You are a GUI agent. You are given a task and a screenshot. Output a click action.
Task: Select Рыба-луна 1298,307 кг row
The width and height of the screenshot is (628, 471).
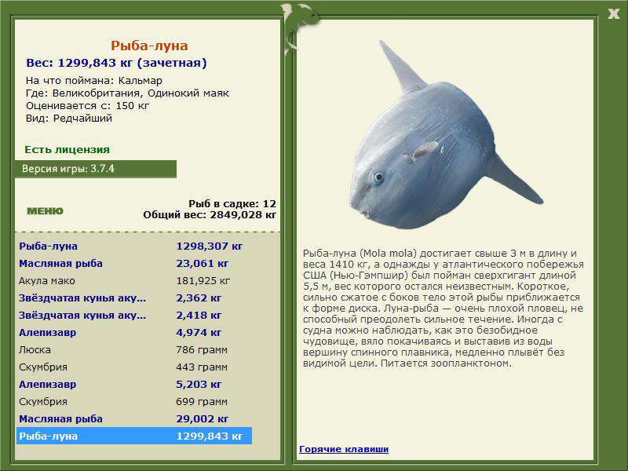point(134,246)
